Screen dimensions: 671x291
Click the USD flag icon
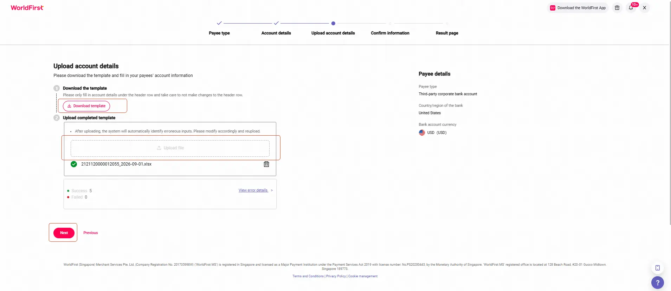pyautogui.click(x=422, y=132)
